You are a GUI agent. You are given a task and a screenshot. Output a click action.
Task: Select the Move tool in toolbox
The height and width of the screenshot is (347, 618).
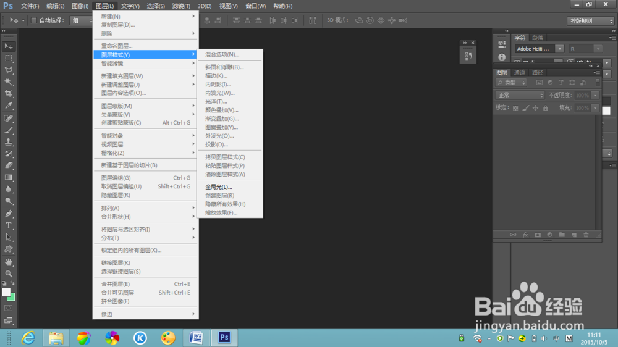pyautogui.click(x=8, y=46)
